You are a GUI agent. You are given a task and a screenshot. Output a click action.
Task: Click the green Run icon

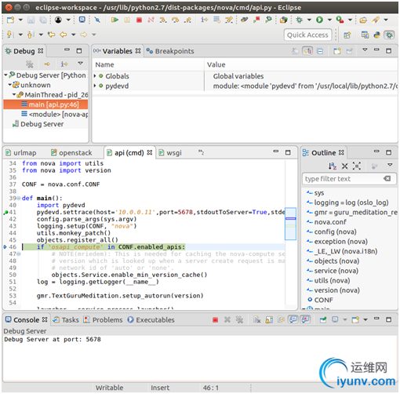[x=319, y=20]
